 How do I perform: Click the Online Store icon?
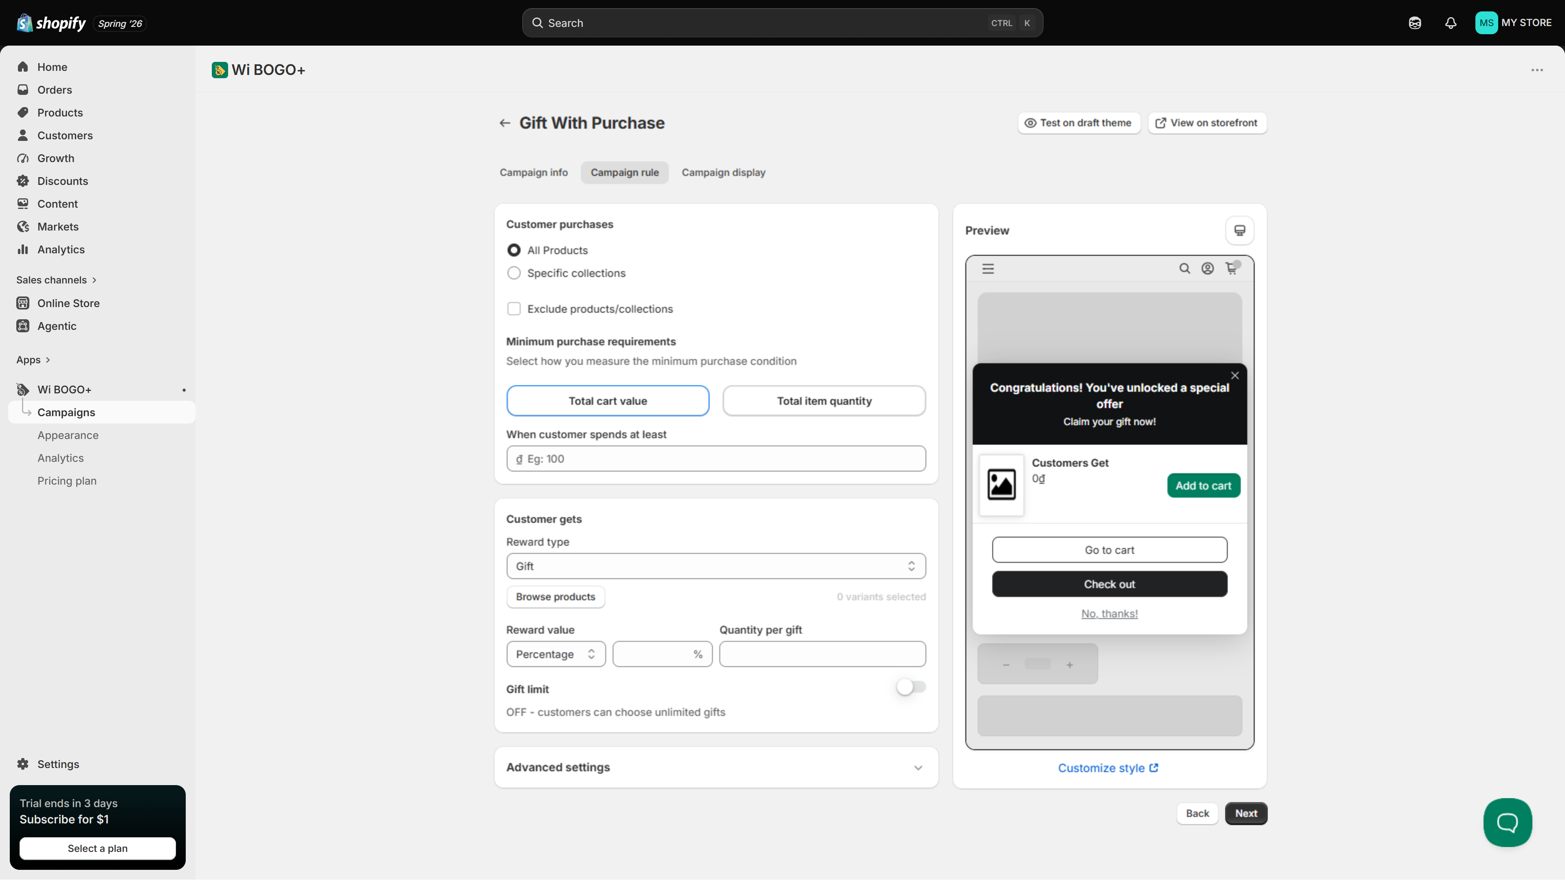(x=23, y=303)
